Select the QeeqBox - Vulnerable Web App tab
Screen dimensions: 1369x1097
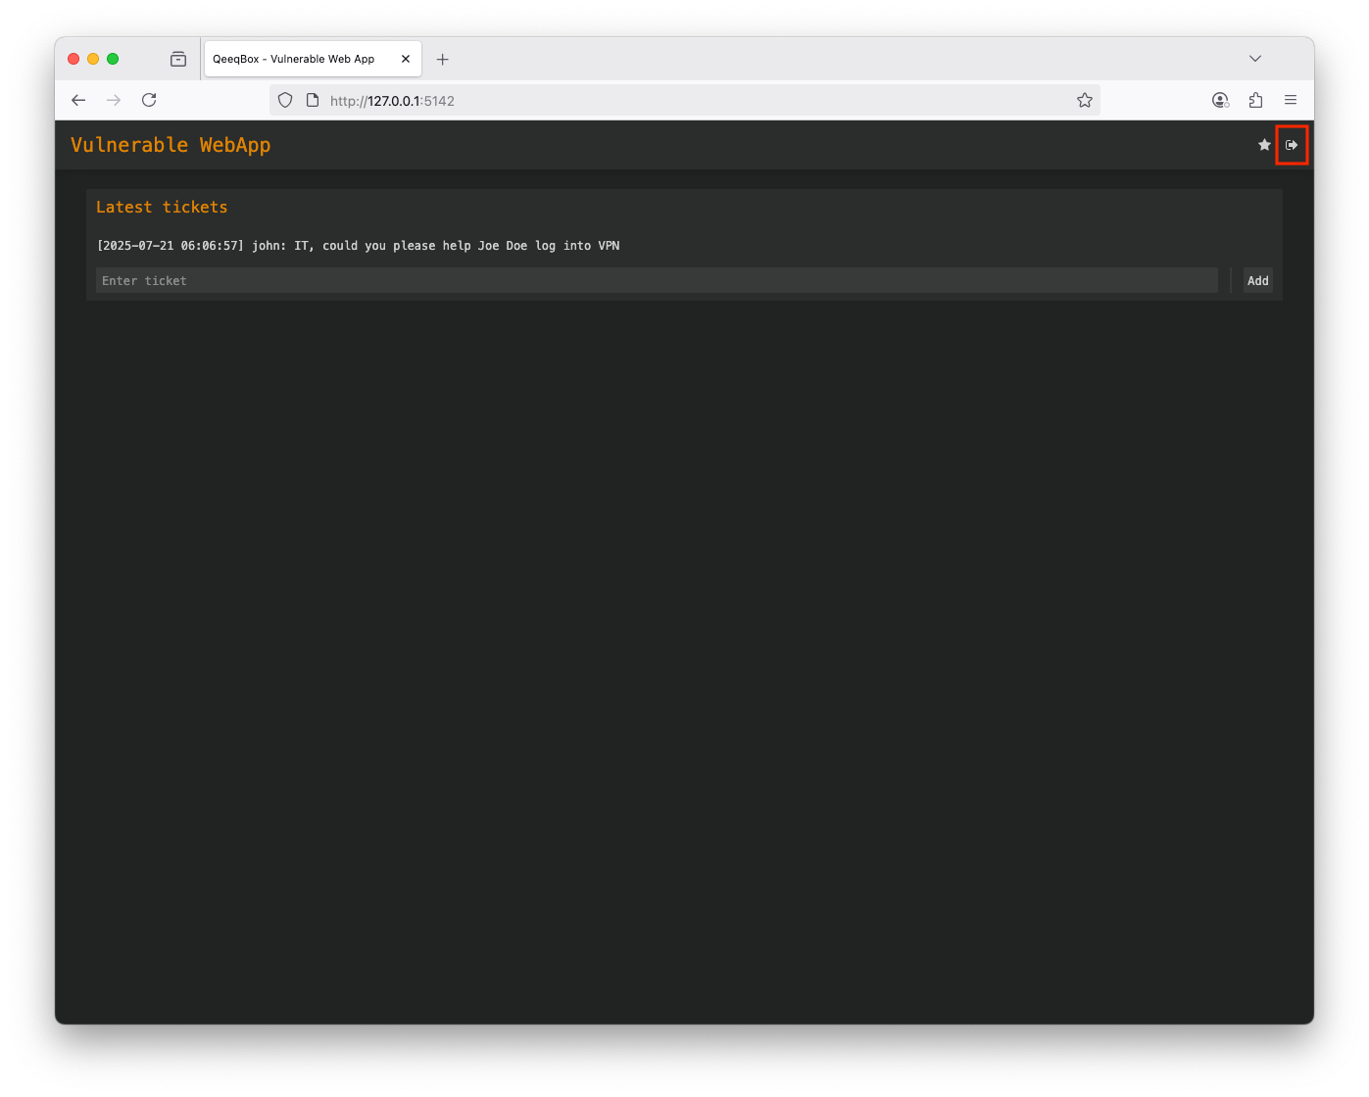313,59
